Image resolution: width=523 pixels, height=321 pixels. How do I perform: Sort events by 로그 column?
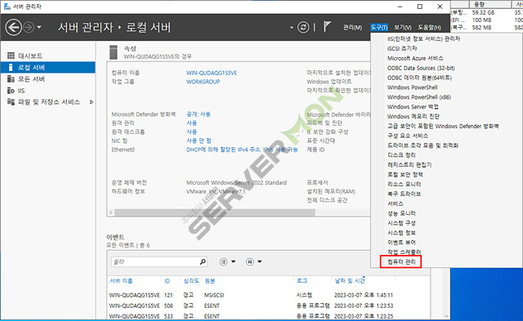tap(302, 281)
